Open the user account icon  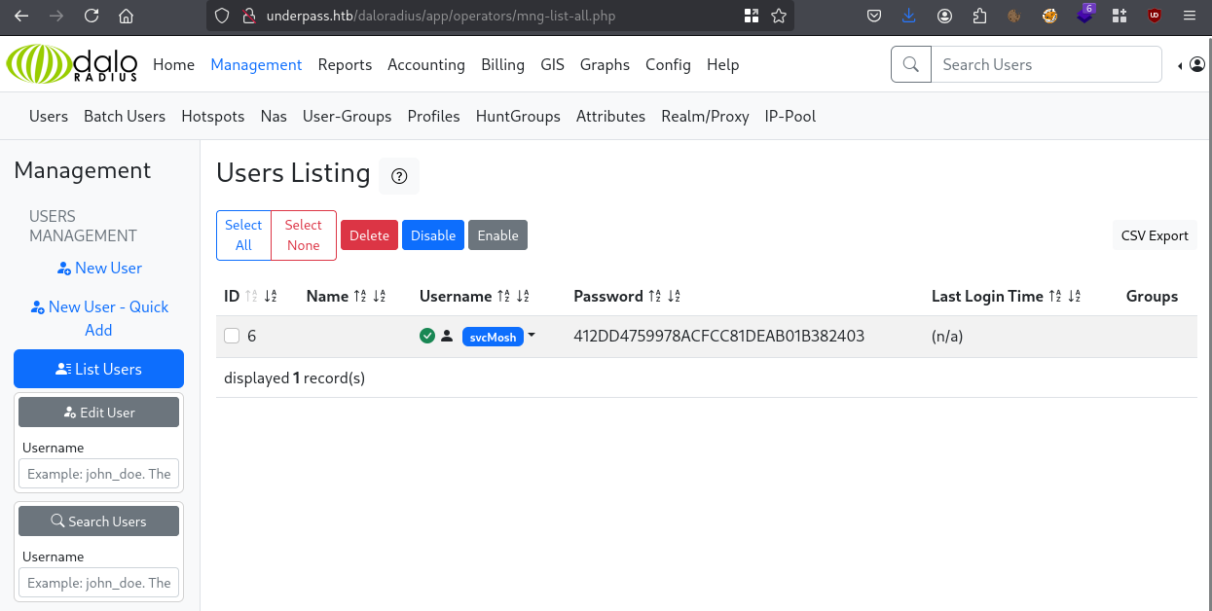tap(1196, 65)
